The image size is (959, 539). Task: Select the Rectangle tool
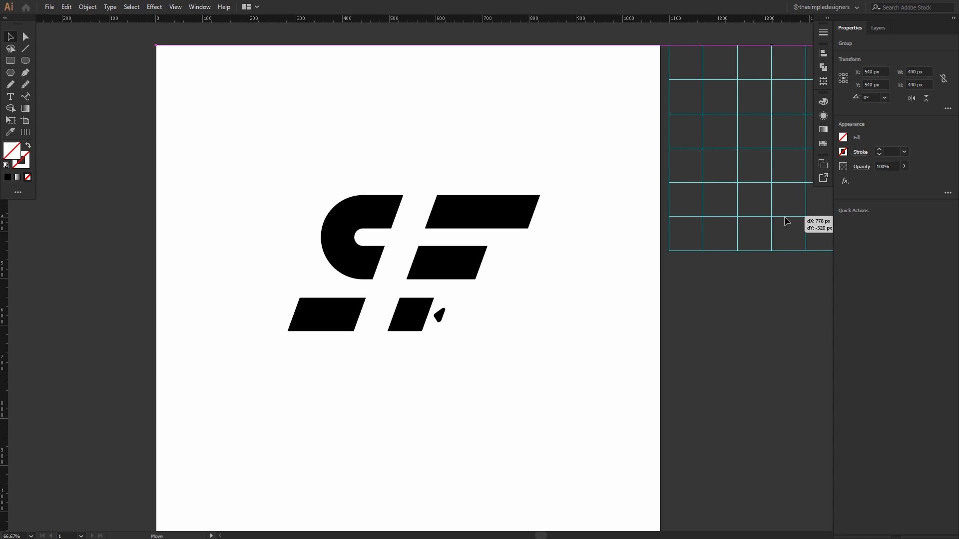pyautogui.click(x=10, y=60)
